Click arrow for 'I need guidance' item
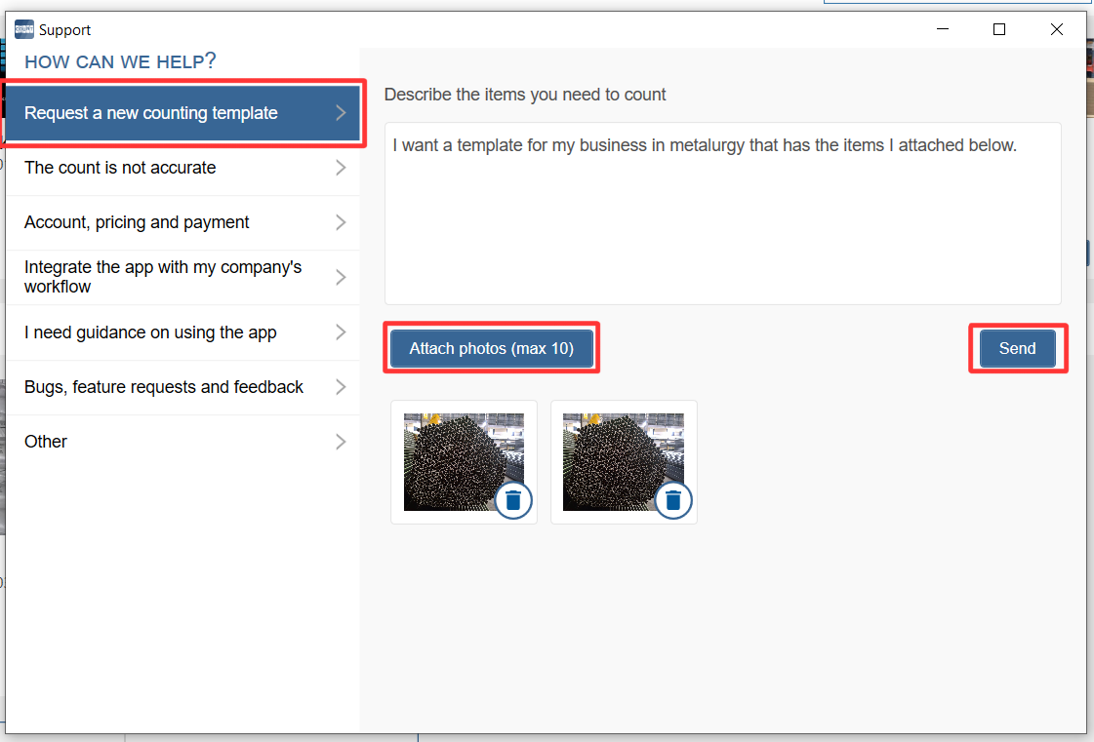This screenshot has height=742, width=1094. [x=341, y=332]
